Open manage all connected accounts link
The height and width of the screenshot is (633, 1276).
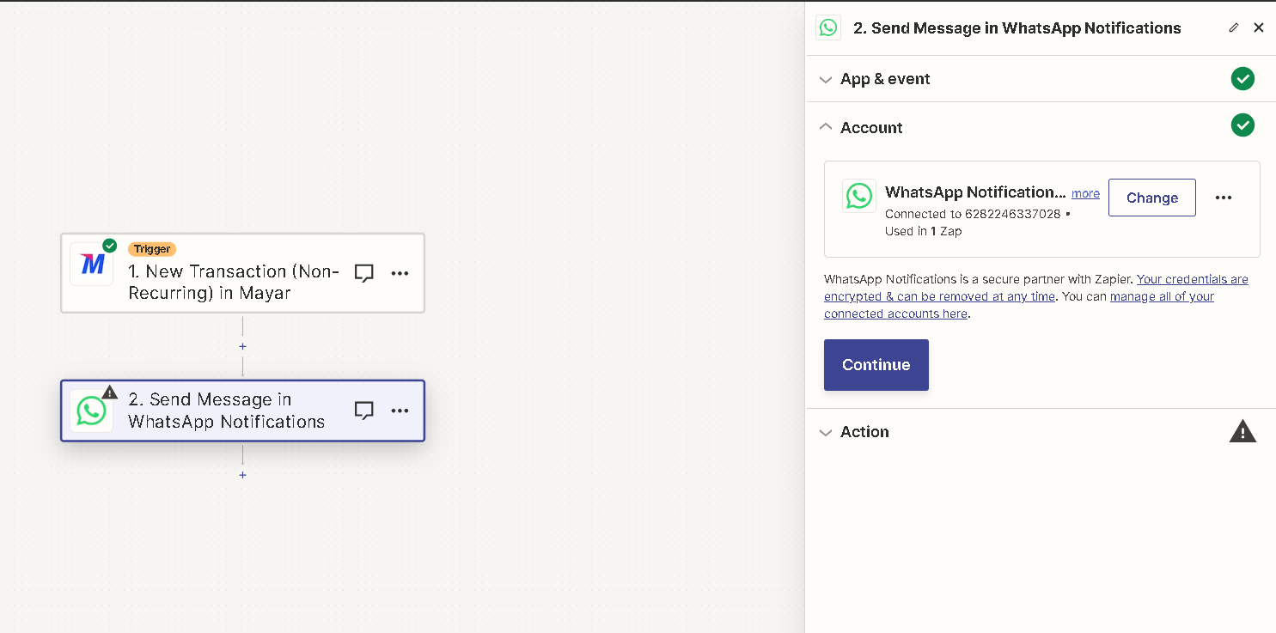pos(1019,305)
